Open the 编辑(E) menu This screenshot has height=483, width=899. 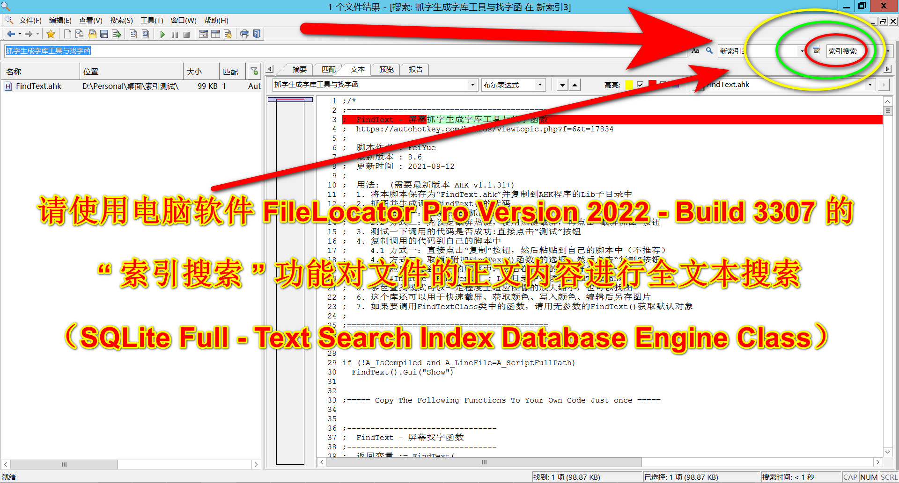(60, 21)
